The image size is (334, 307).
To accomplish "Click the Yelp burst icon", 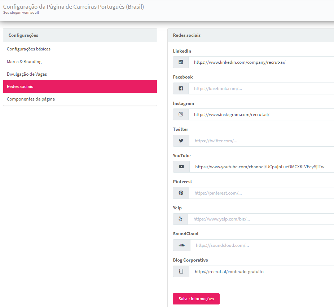I will coord(180,219).
